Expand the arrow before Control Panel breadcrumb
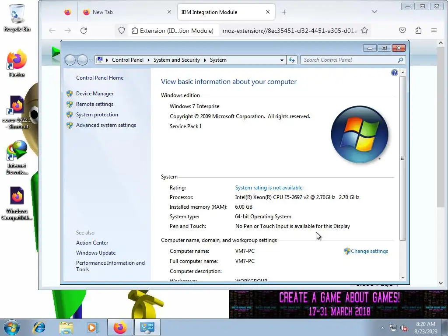 [107, 60]
